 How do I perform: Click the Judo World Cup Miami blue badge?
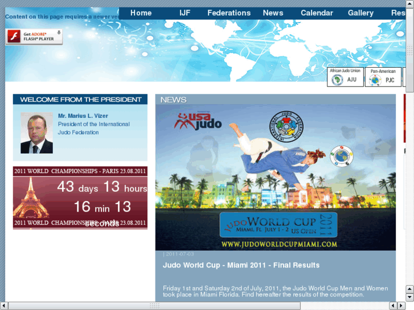(x=278, y=225)
